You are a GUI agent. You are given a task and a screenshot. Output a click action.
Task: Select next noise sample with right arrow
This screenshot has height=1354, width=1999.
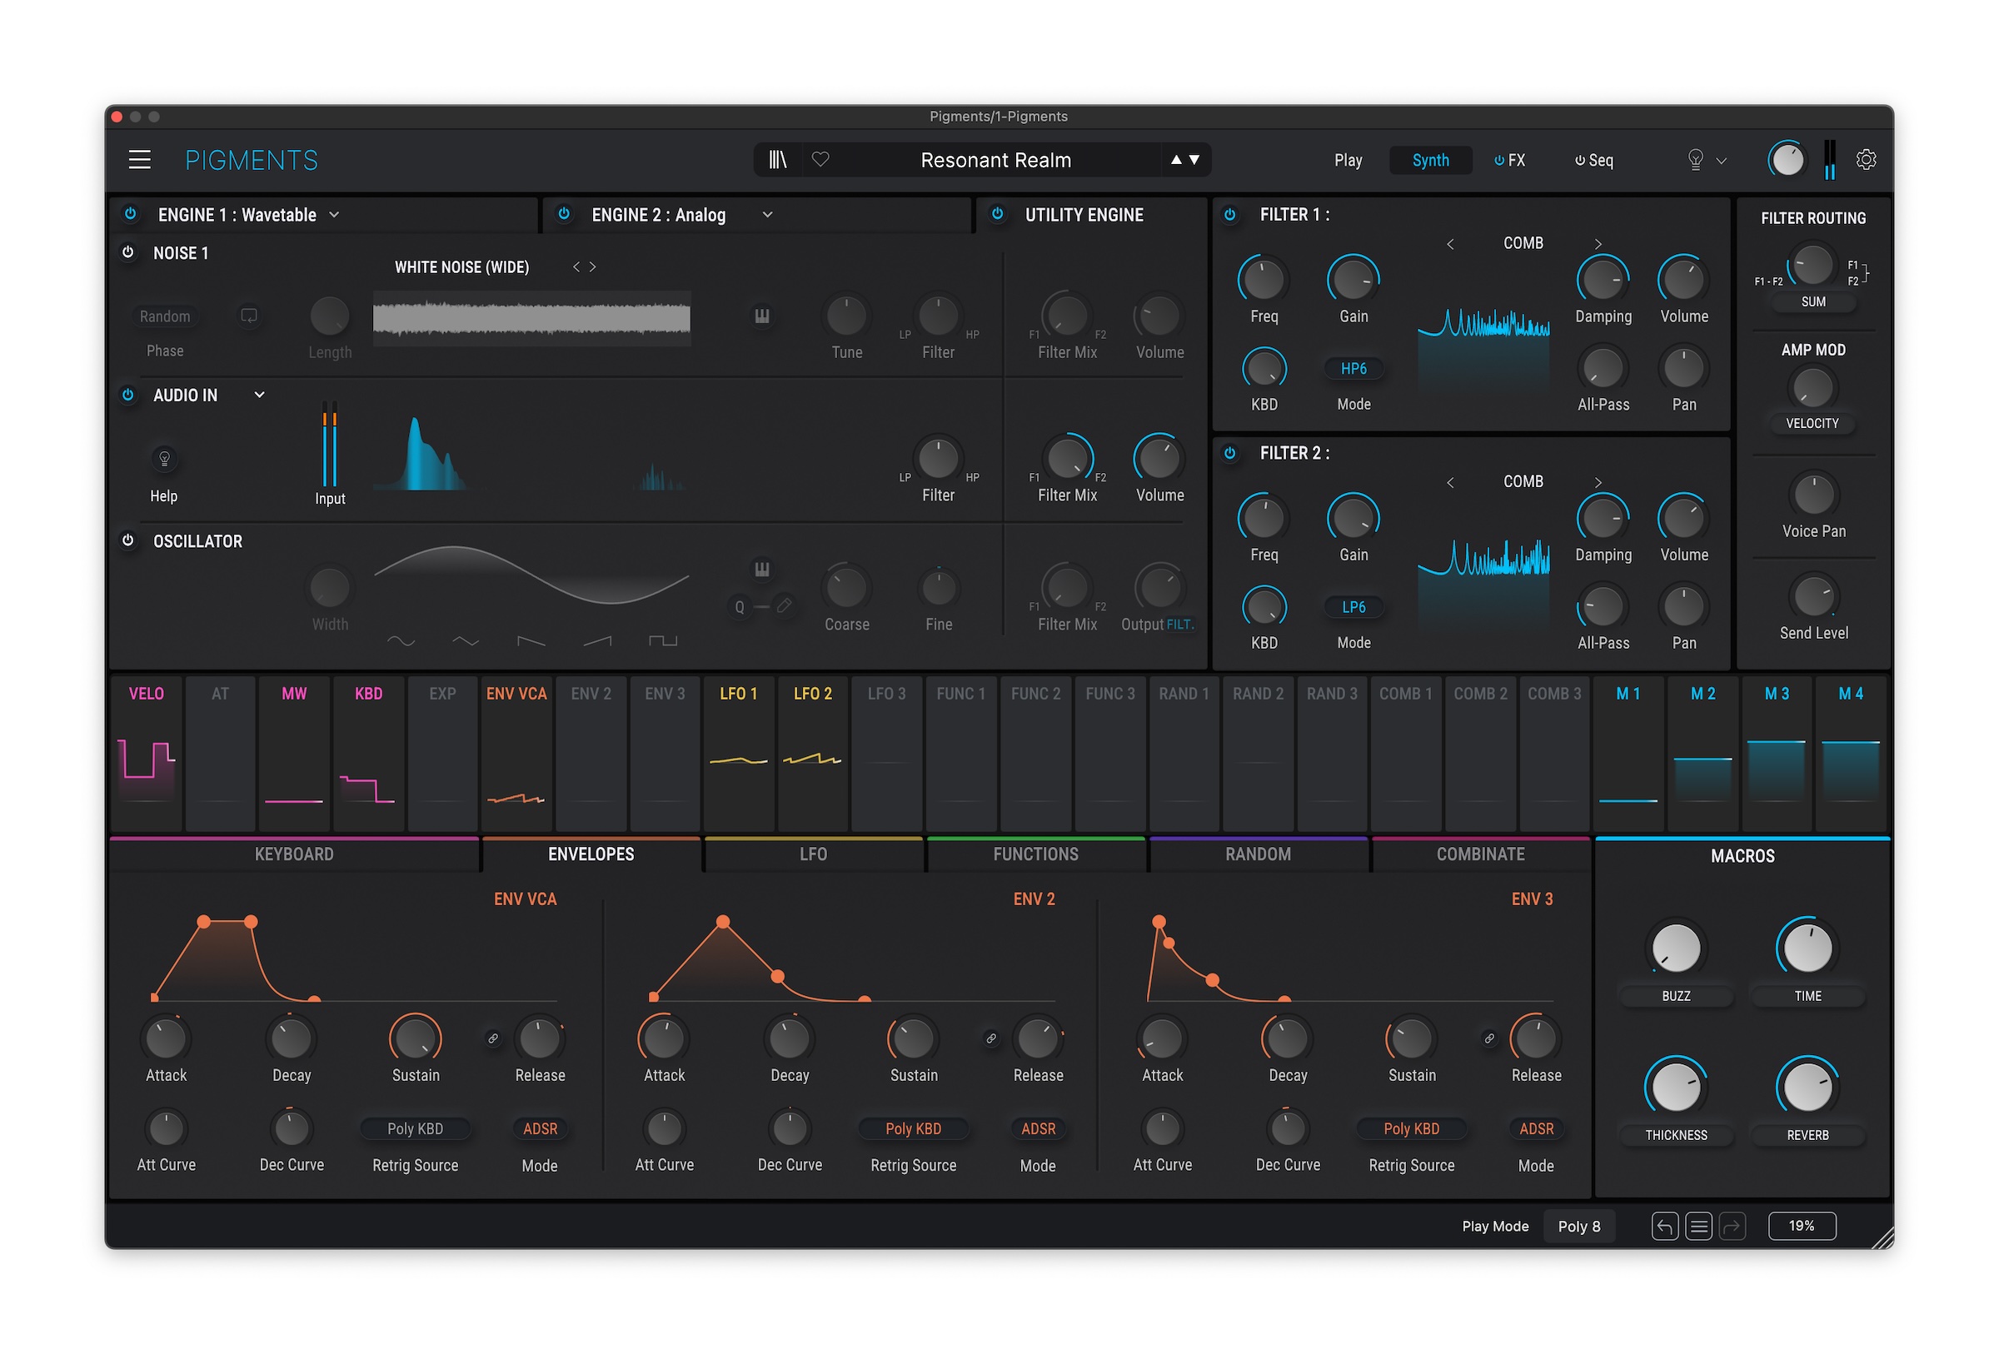click(x=593, y=267)
